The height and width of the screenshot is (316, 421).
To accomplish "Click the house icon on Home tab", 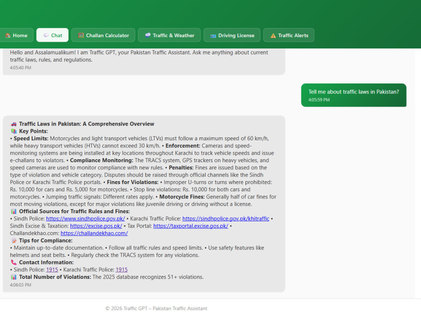I will click(x=8, y=35).
